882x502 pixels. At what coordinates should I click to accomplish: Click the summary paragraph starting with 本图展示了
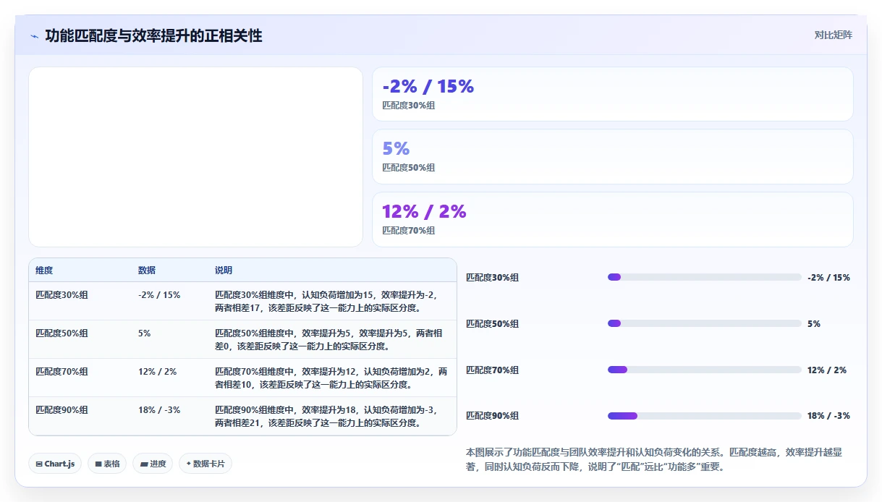coord(654,460)
